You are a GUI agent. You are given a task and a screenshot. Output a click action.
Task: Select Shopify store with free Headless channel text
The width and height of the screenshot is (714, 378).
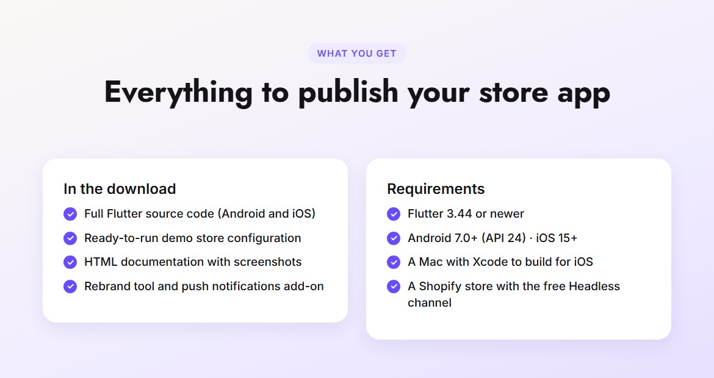click(x=514, y=294)
